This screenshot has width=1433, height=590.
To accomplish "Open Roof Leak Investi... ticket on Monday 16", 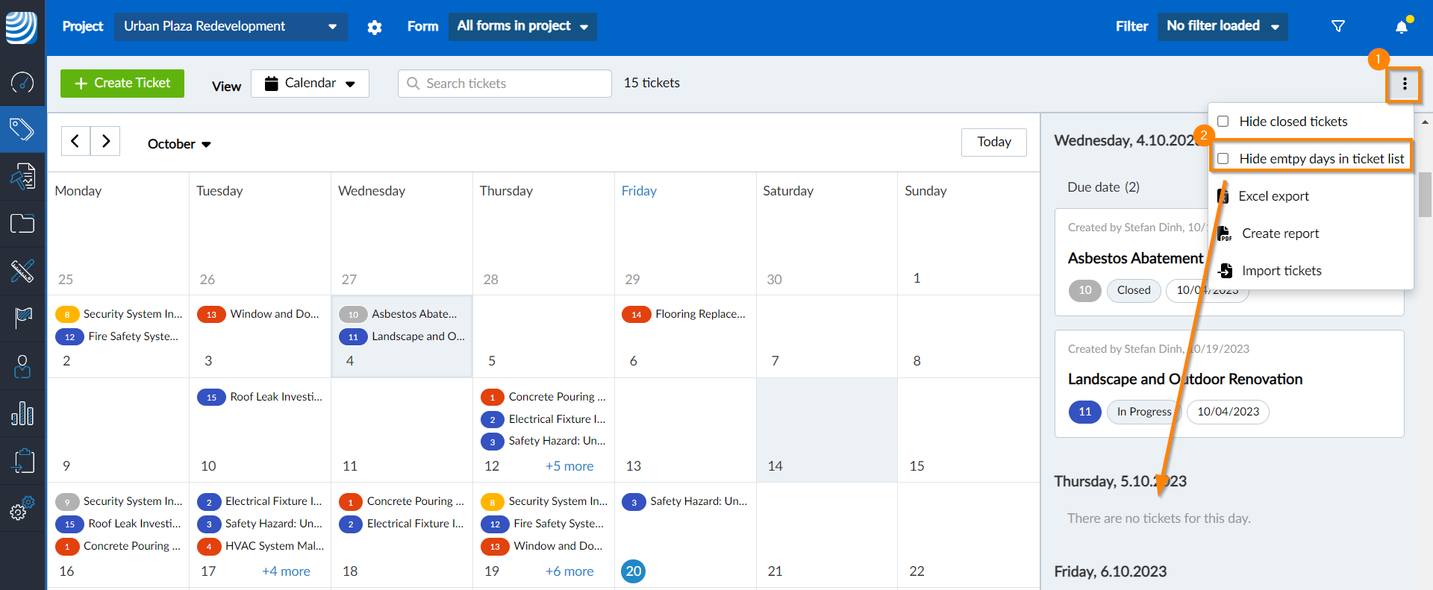I will pos(118,524).
